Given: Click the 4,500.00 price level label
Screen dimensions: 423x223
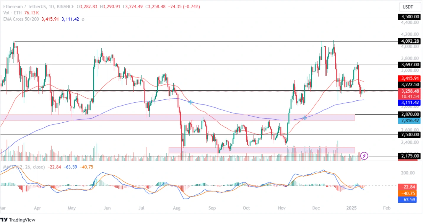Looking at the screenshot, I should (409, 17).
